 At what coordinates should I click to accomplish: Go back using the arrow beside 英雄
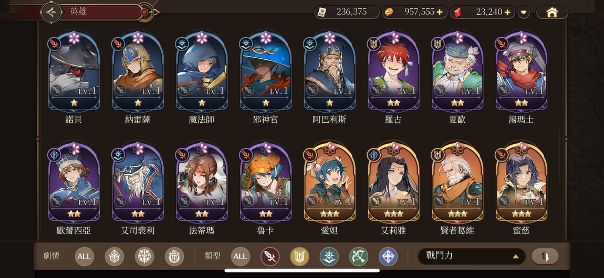click(51, 12)
